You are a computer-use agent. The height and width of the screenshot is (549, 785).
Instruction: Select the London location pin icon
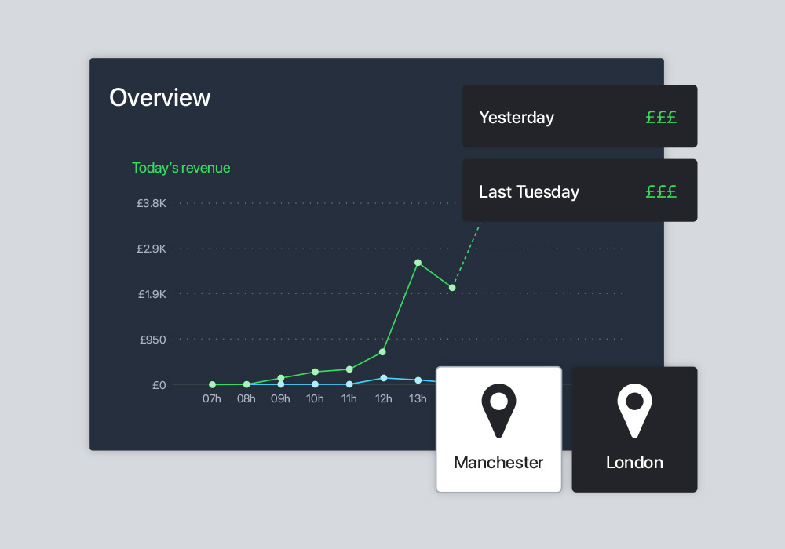[x=634, y=411]
